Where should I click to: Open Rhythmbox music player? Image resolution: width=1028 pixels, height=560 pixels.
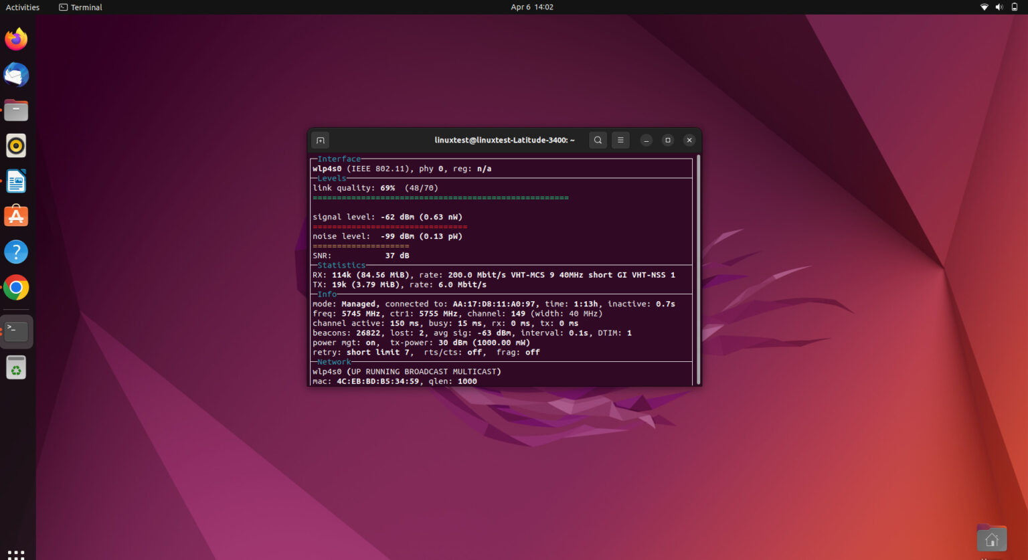(x=16, y=145)
